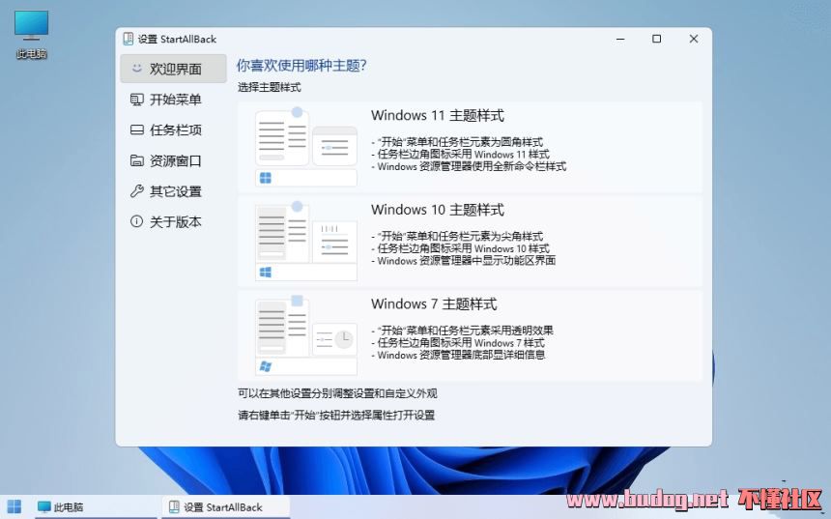Choose the Windows 11 主题样式 heading

(x=437, y=116)
